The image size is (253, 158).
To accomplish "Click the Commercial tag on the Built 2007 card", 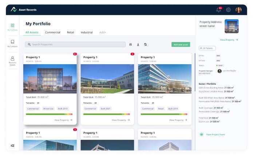I will tap(90, 109).
